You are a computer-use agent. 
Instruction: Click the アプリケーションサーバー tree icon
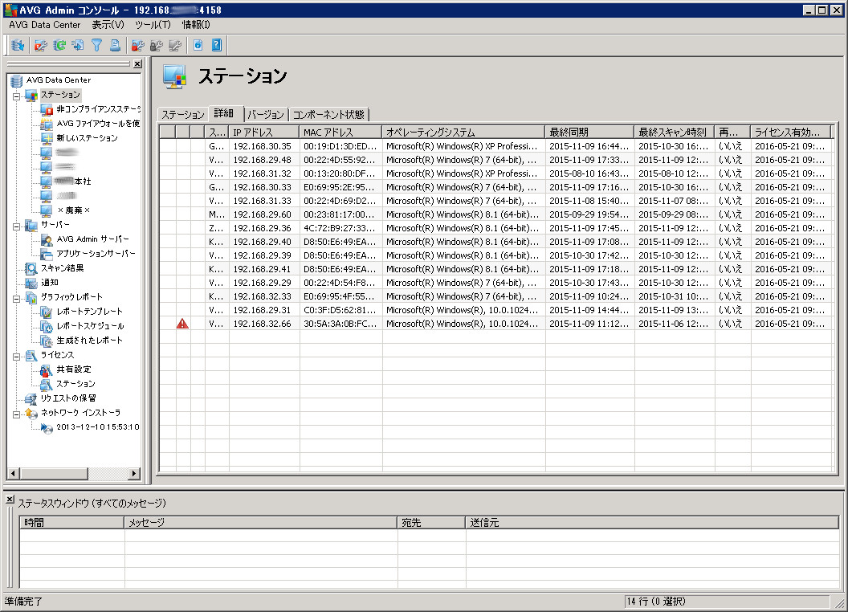47,254
